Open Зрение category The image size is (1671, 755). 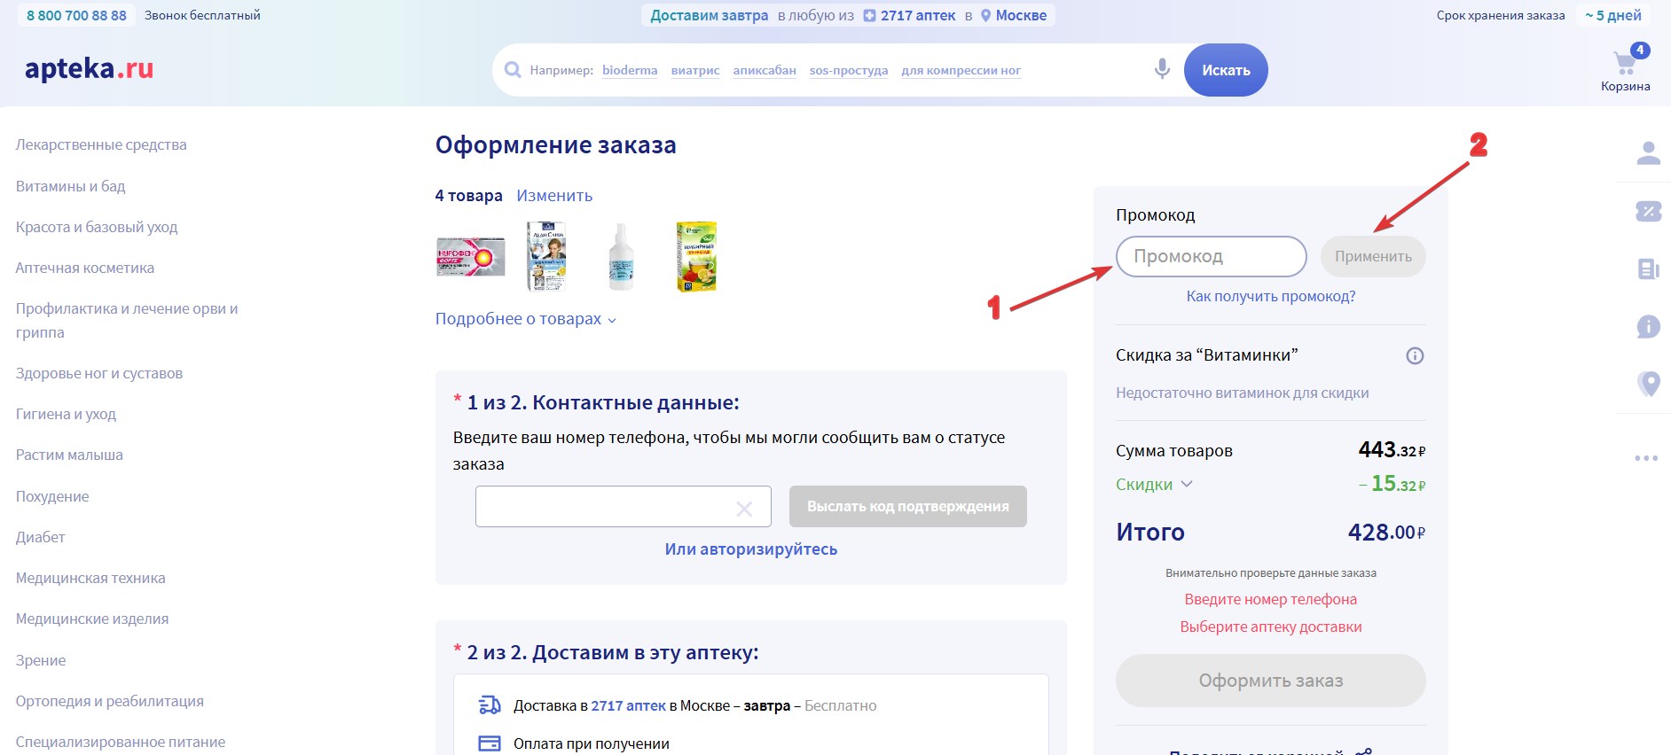(41, 660)
